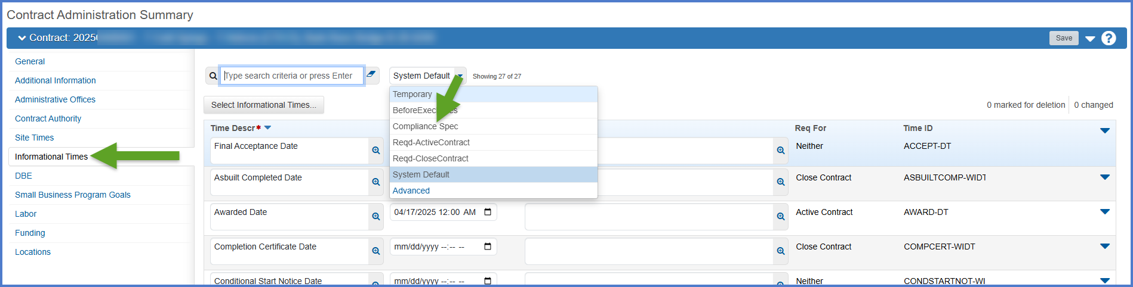Screen dimensions: 1133x287
Task: Open calendar picker for Awarded Date
Action: [x=488, y=213]
